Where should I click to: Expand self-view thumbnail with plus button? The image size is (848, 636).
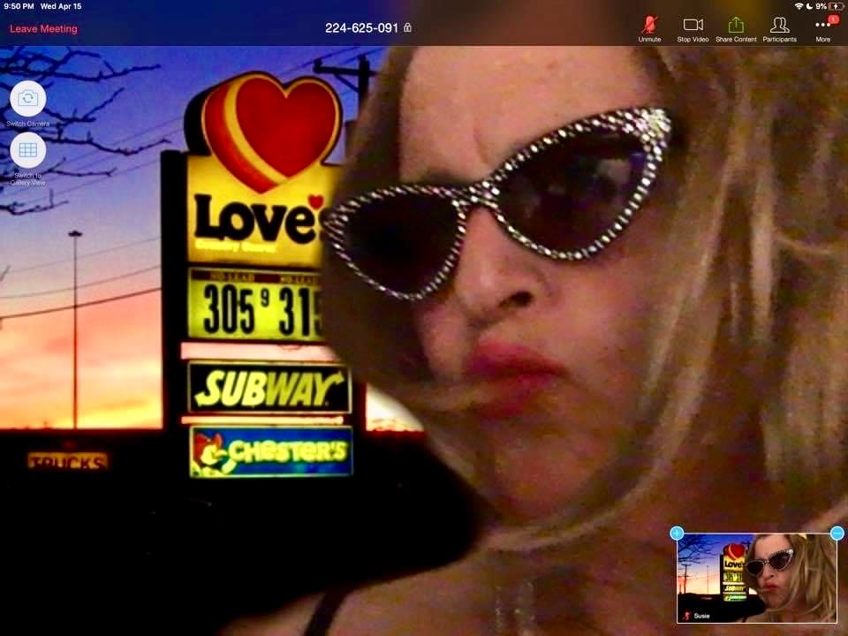(x=677, y=534)
